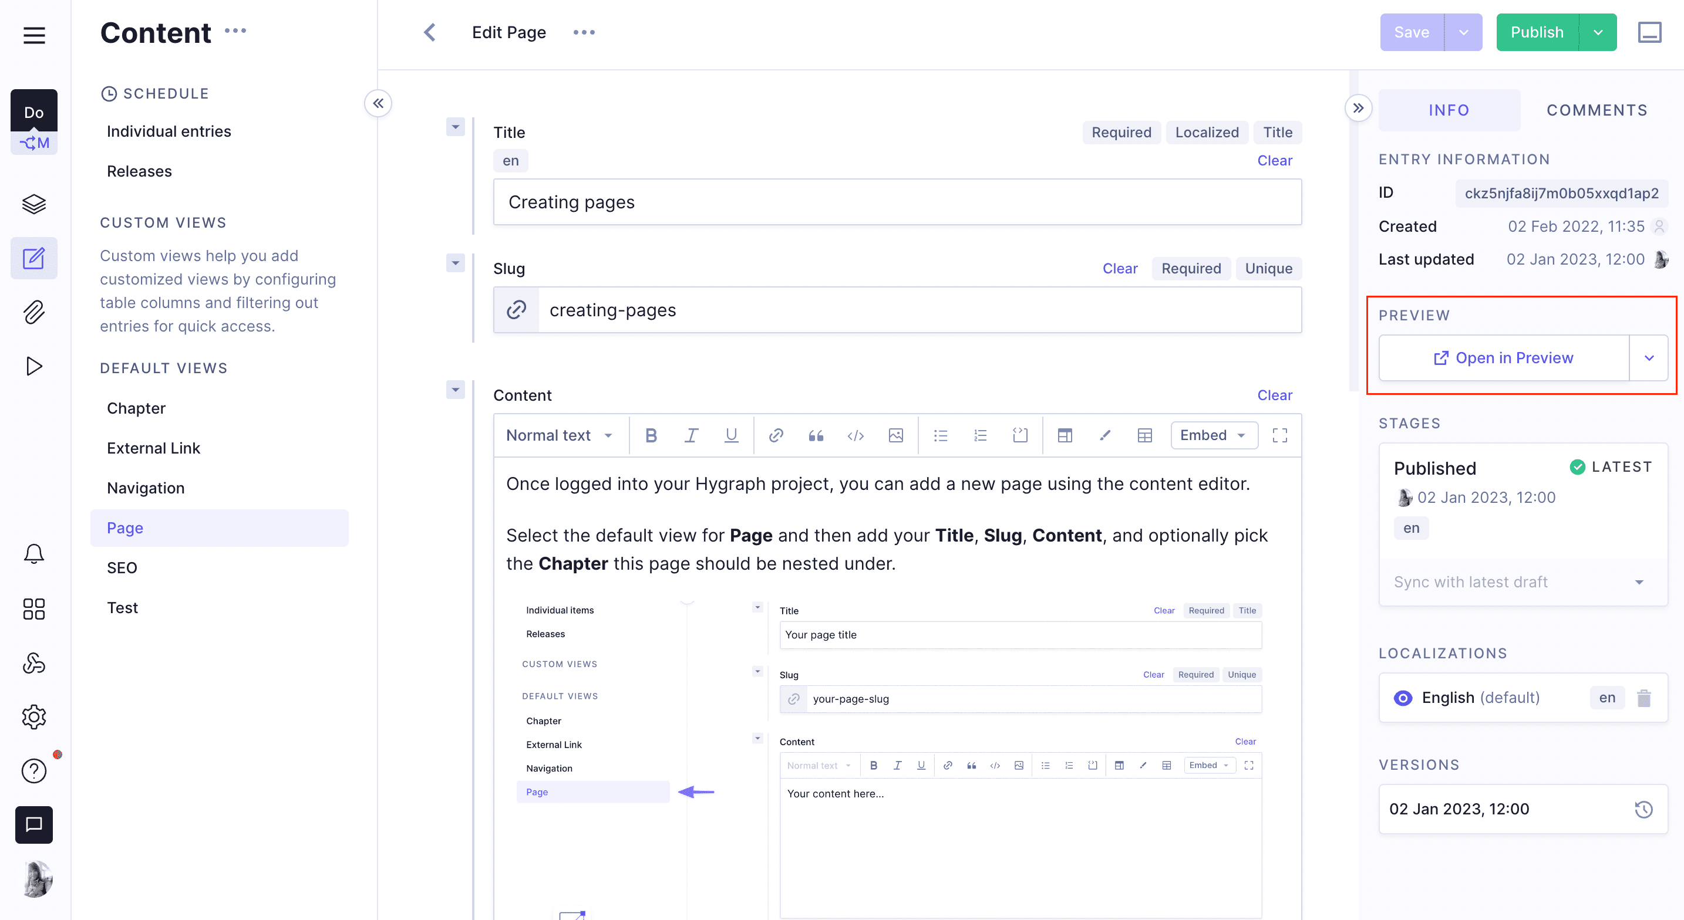Apply a bulleted list to the content
This screenshot has height=920, width=1684.
[x=940, y=435]
